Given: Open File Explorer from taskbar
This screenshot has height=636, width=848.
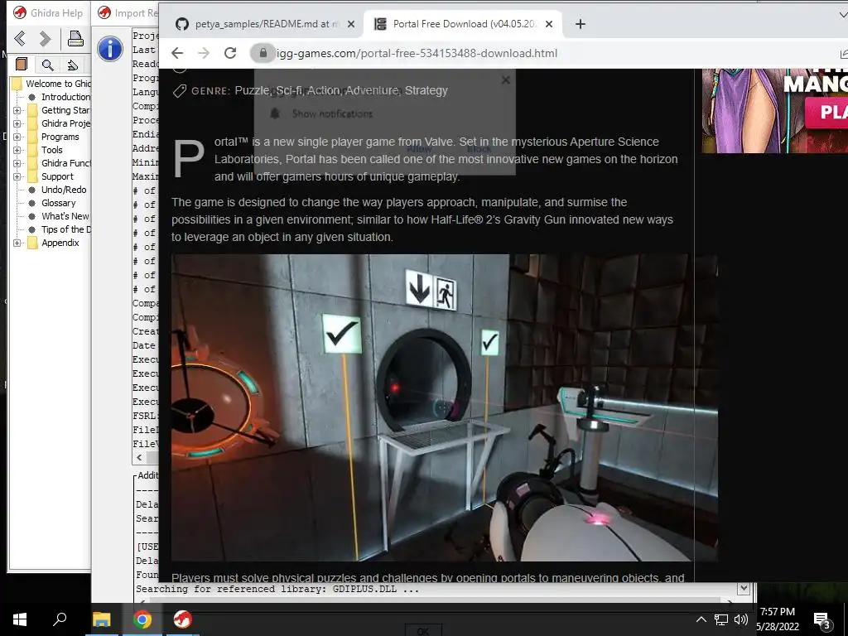Looking at the screenshot, I should 101,619.
